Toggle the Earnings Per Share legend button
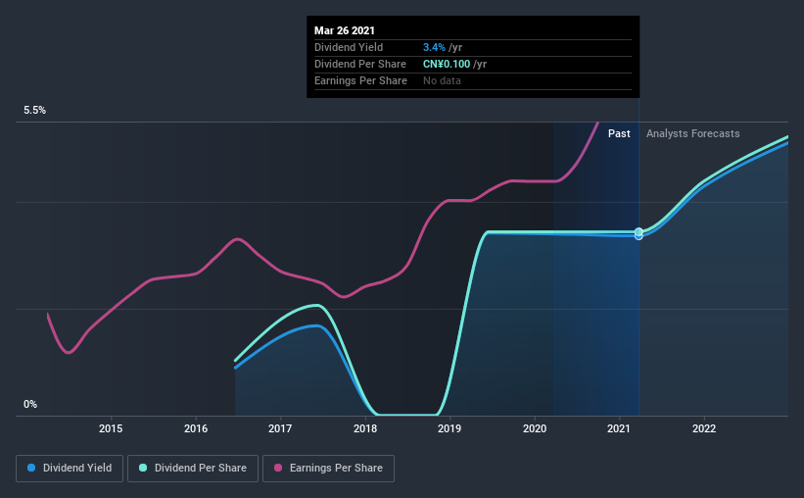804x498 pixels. [329, 469]
